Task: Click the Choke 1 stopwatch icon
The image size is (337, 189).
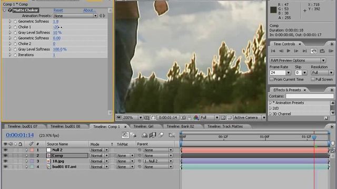Action: (x=15, y=27)
